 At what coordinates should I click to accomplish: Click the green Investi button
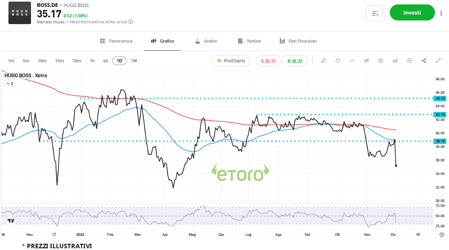coord(412,12)
